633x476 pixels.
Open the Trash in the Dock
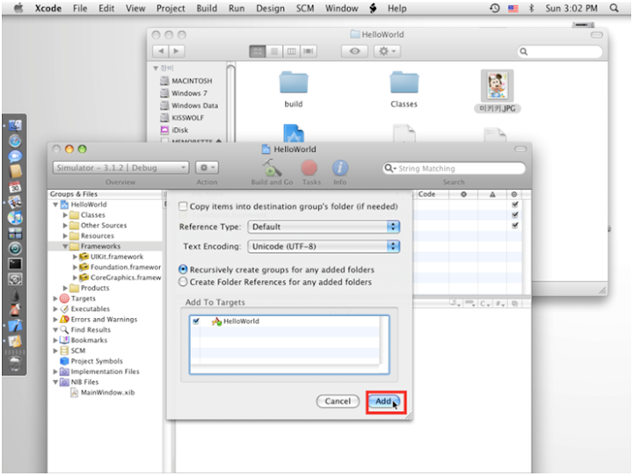click(15, 364)
